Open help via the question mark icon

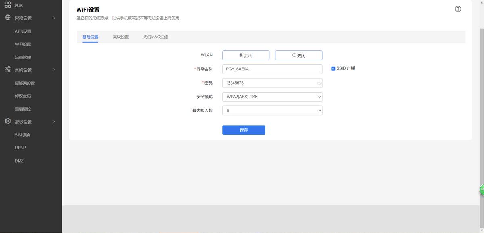pyautogui.click(x=458, y=8)
